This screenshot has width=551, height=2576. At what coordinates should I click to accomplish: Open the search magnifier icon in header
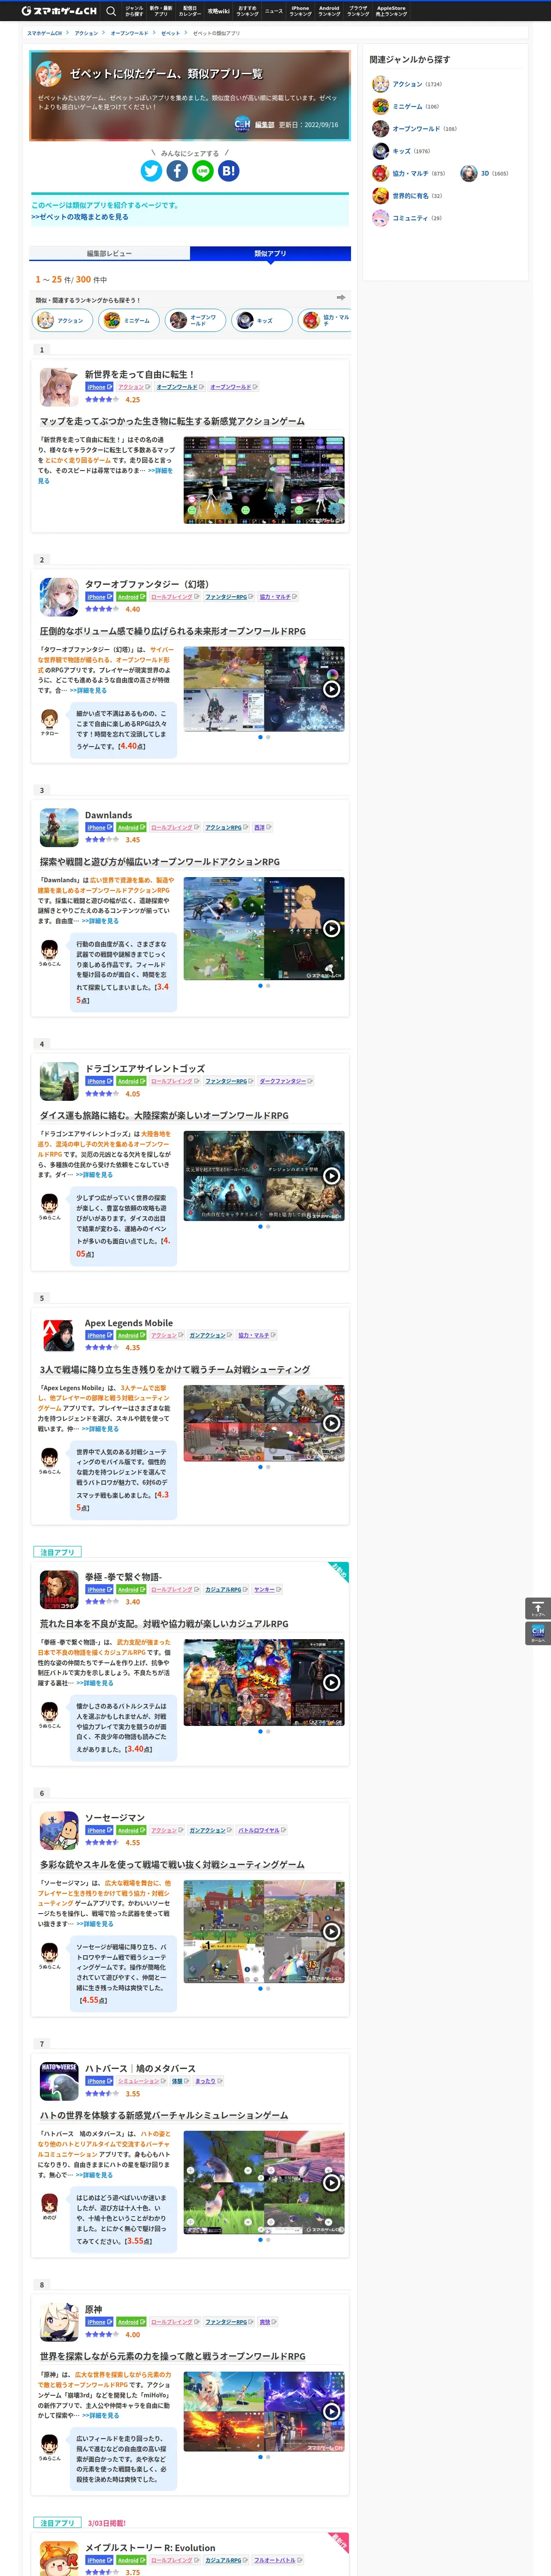coord(111,11)
